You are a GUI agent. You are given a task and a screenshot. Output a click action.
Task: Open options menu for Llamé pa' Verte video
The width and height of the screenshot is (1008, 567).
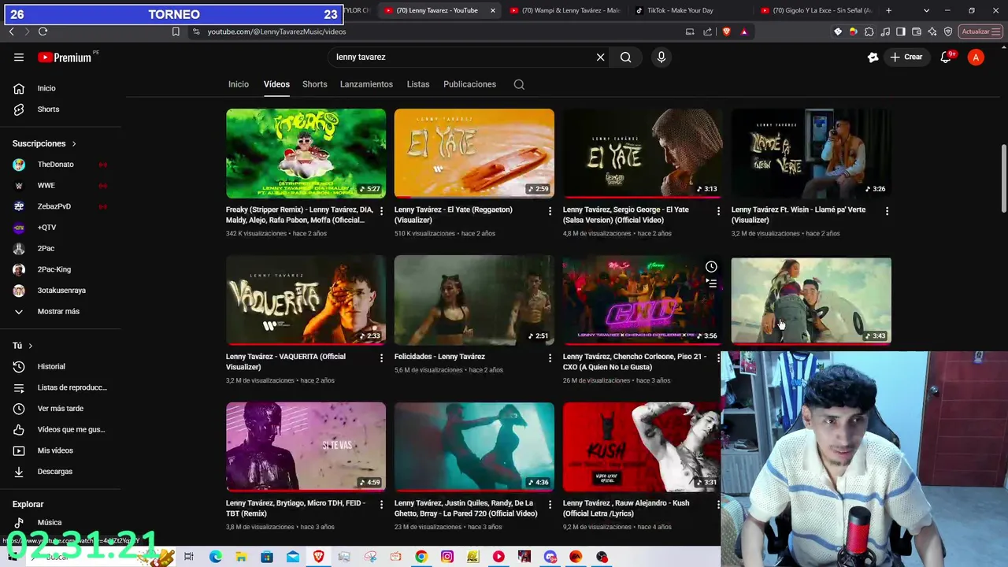[887, 211]
